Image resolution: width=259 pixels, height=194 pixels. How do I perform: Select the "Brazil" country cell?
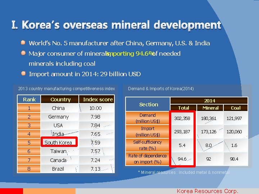tap(60, 169)
